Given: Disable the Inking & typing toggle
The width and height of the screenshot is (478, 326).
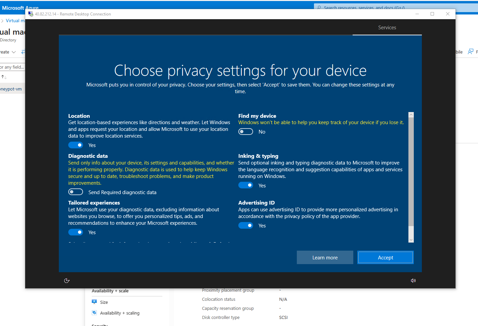Looking at the screenshot, I should pos(246,185).
